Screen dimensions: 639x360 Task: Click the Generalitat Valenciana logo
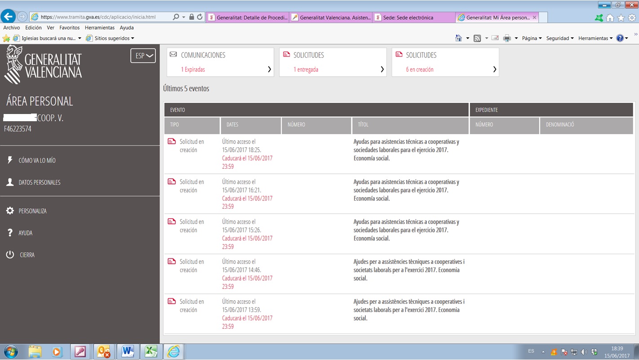43,65
